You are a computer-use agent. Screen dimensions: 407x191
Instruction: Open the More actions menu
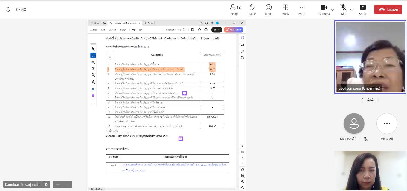click(302, 10)
